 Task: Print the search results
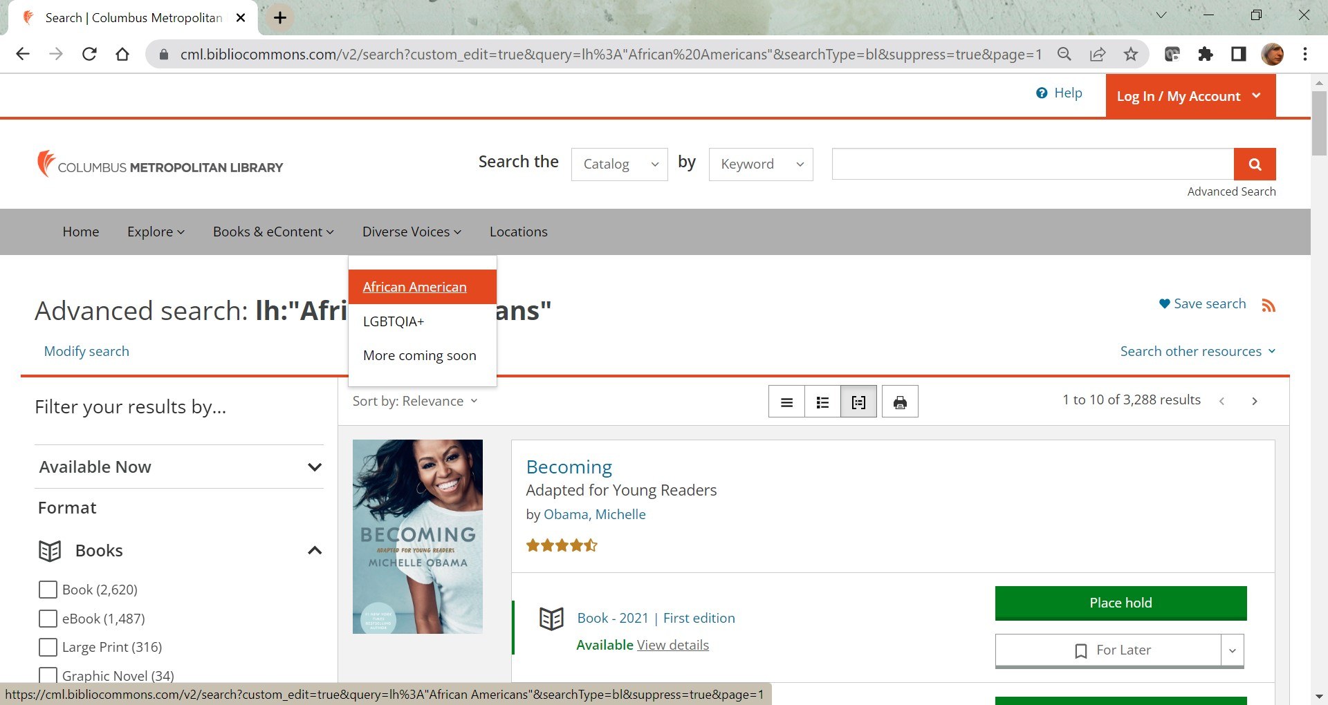(x=900, y=402)
